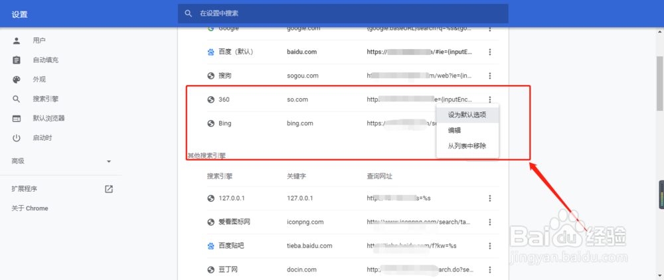Open more actions for Google row
664x280 pixels.
490,29
